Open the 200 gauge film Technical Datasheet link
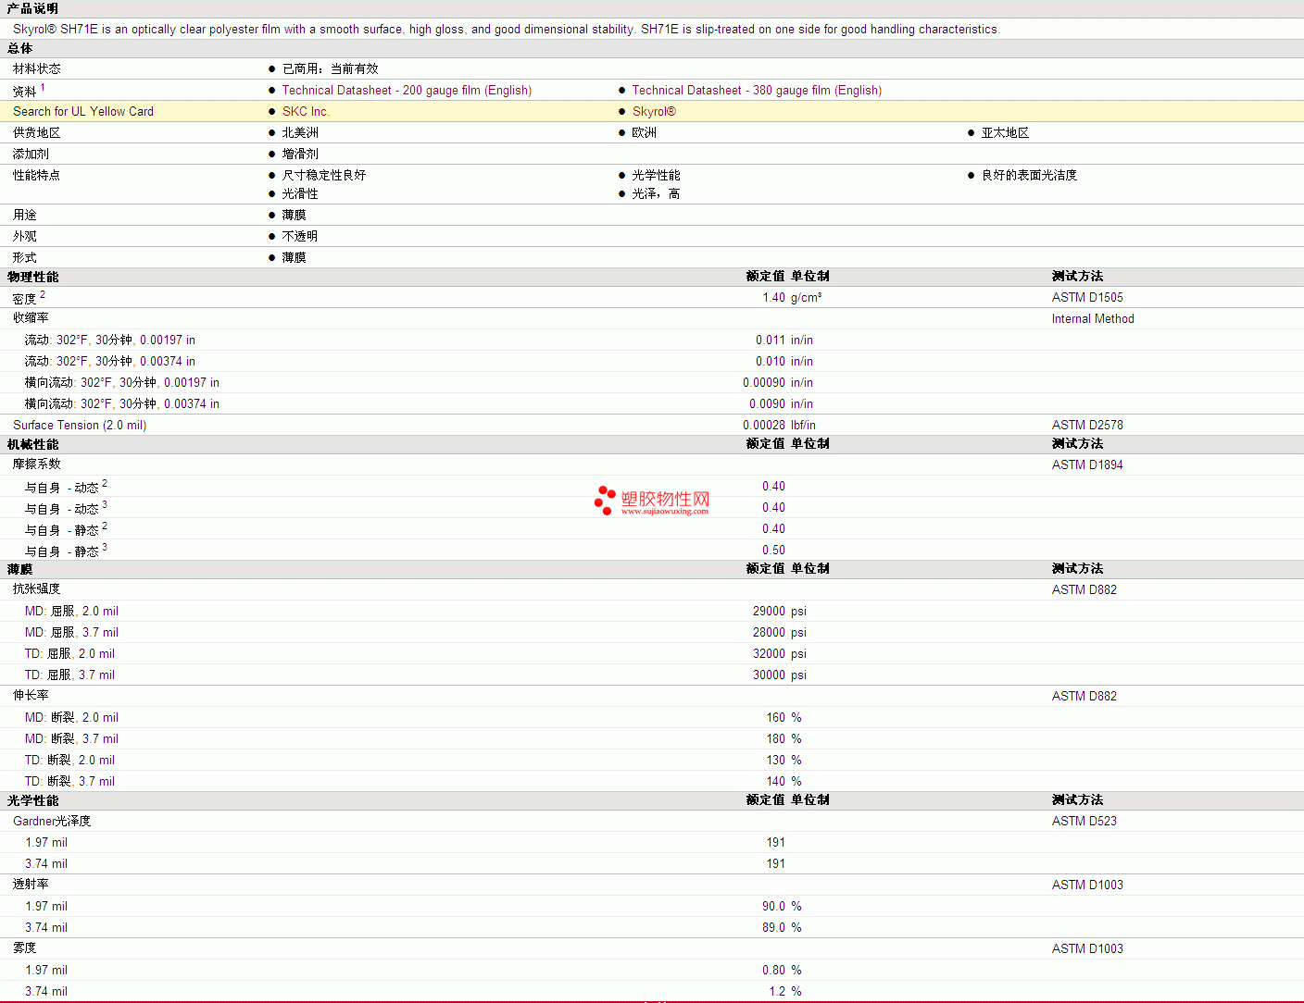The image size is (1304, 1003). click(407, 90)
